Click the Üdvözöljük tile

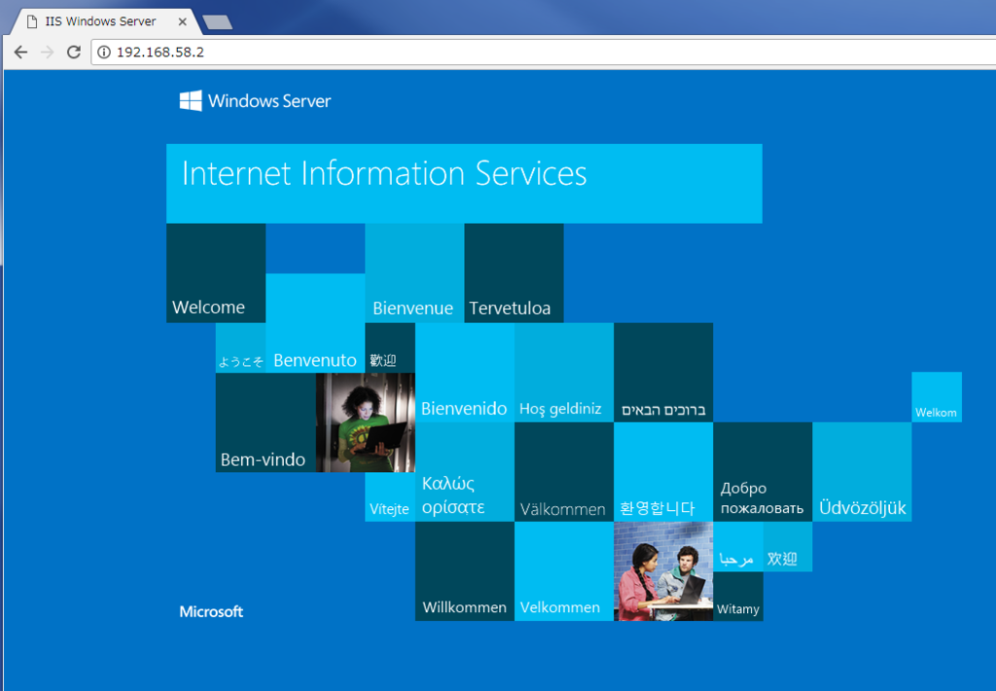tap(862, 472)
